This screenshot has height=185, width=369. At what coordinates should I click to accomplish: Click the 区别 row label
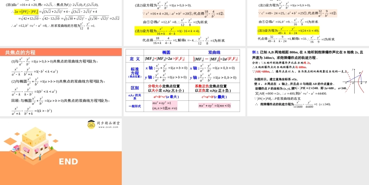coord(135,88)
